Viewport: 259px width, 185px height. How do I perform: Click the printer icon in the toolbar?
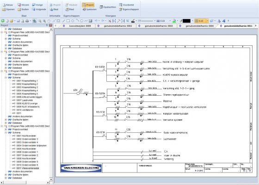27,21
